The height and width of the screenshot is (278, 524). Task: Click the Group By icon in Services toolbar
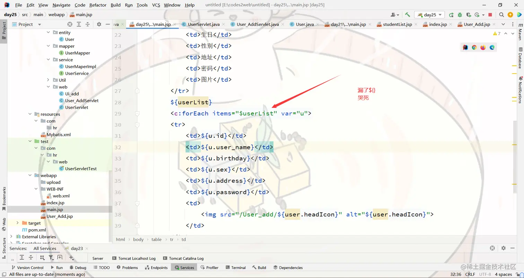pyautogui.click(x=42, y=258)
